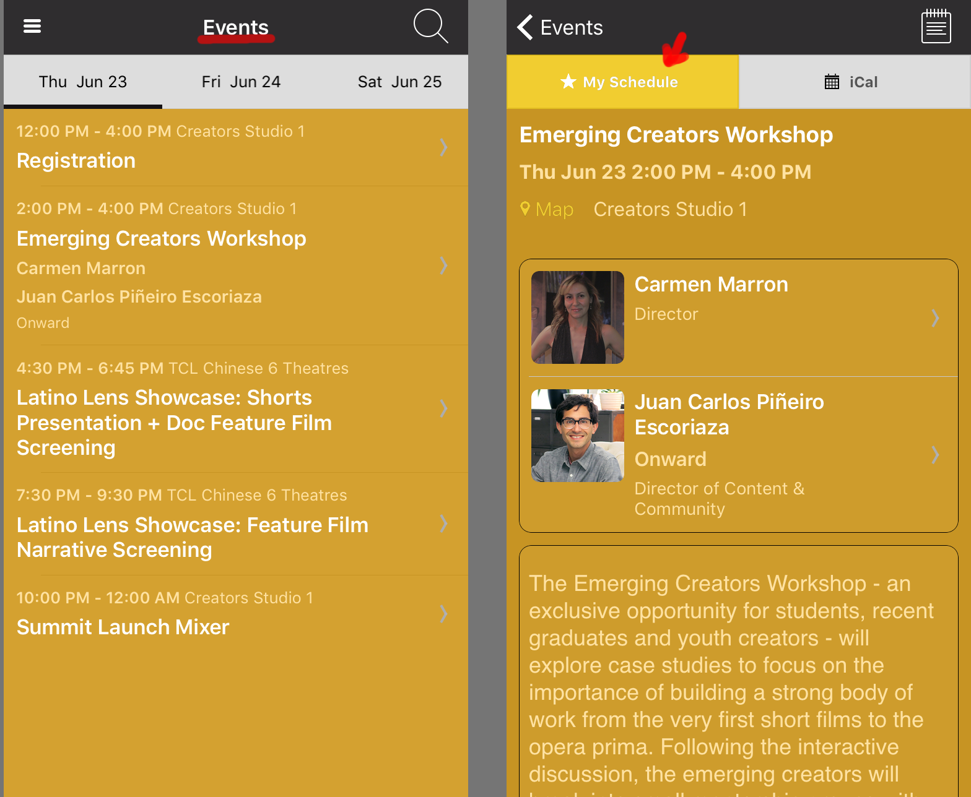Click the iCal calendar icon
Image resolution: width=971 pixels, height=797 pixels.
[x=832, y=82]
